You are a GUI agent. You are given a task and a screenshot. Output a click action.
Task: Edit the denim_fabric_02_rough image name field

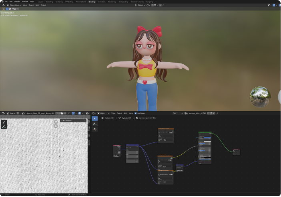[40, 113]
